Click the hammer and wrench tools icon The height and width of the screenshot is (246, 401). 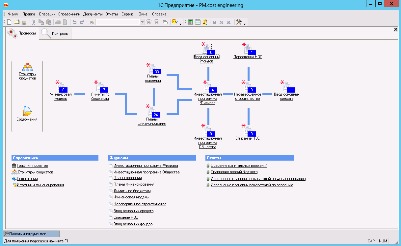pyautogui.click(x=239, y=22)
